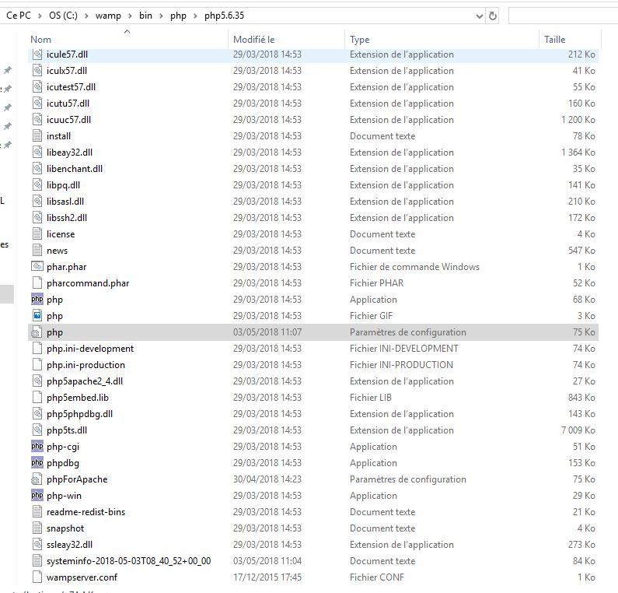Screen dimensions: 618x593
Task: Click the Fichier CONF type cell
Action: coord(377,577)
